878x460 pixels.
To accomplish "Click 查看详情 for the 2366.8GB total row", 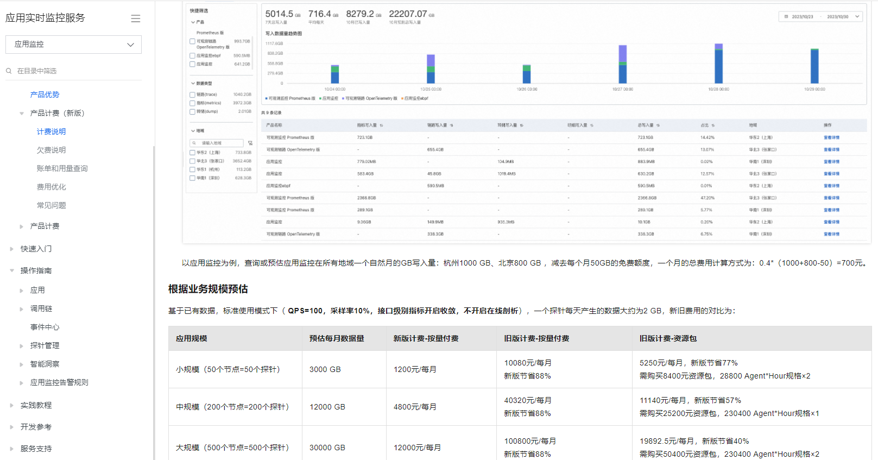I will [831, 198].
